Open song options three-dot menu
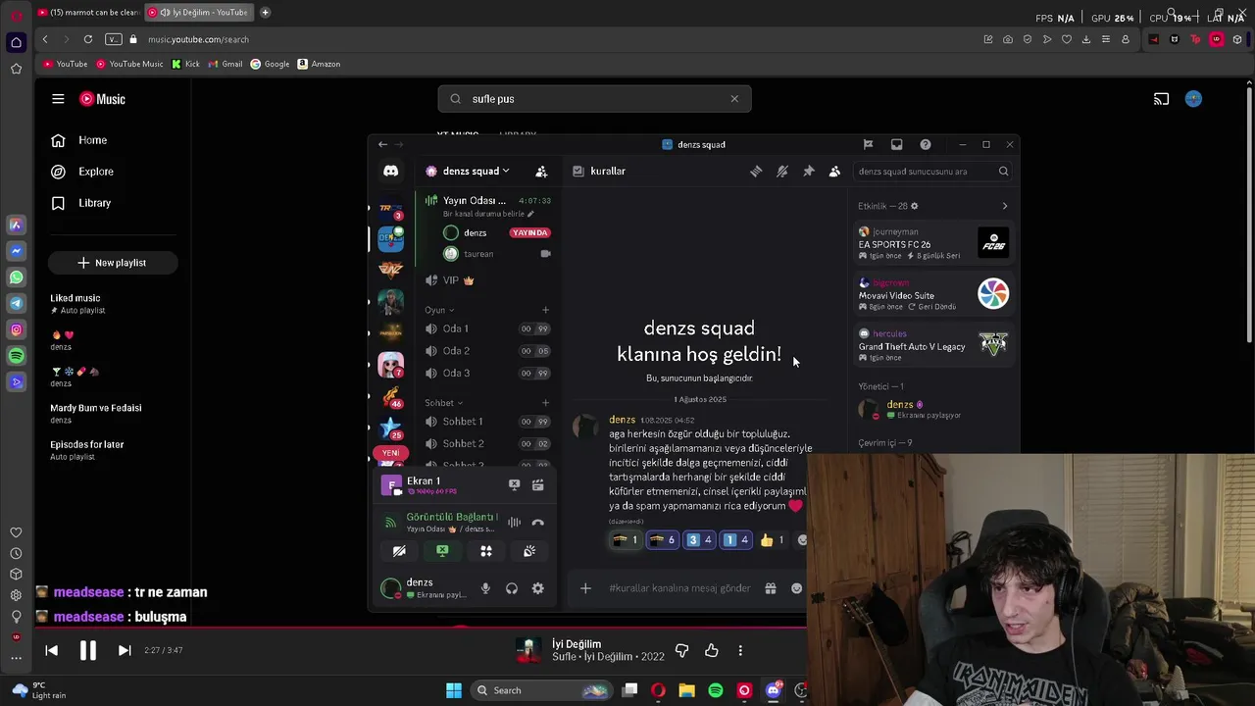Image resolution: width=1255 pixels, height=706 pixels. tap(740, 650)
